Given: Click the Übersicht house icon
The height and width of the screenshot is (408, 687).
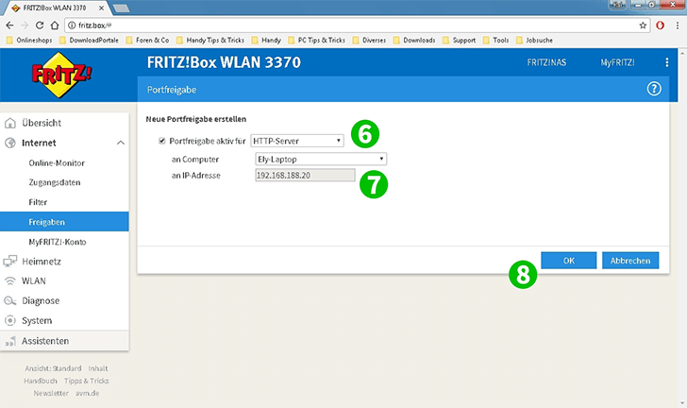Looking at the screenshot, I should pos(10,124).
